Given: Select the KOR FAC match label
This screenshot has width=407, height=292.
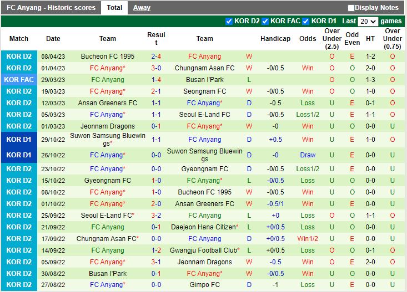Looking at the screenshot, I should click(19, 80).
